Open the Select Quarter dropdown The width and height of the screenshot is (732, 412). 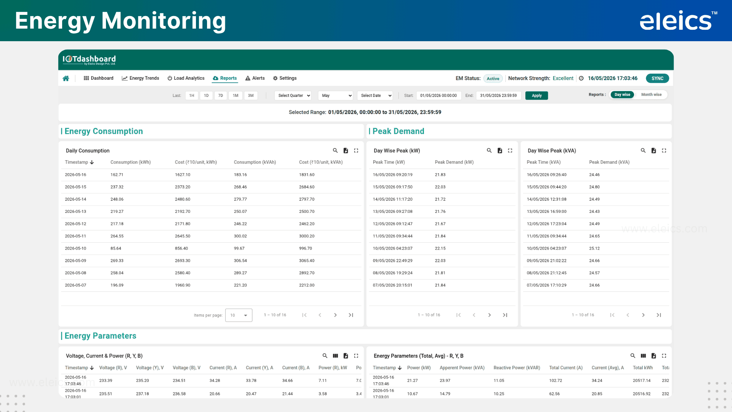[x=293, y=96]
